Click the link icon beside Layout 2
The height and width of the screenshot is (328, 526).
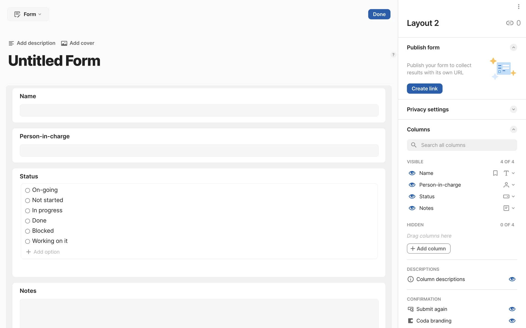pyautogui.click(x=510, y=23)
